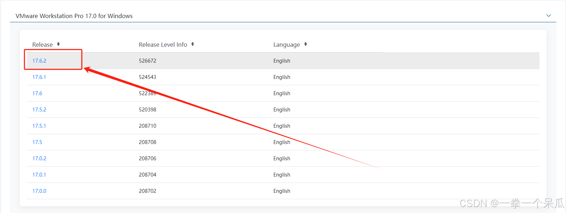This screenshot has width=566, height=213.
Task: Open release 17.0.1 link
Action: coord(39,175)
